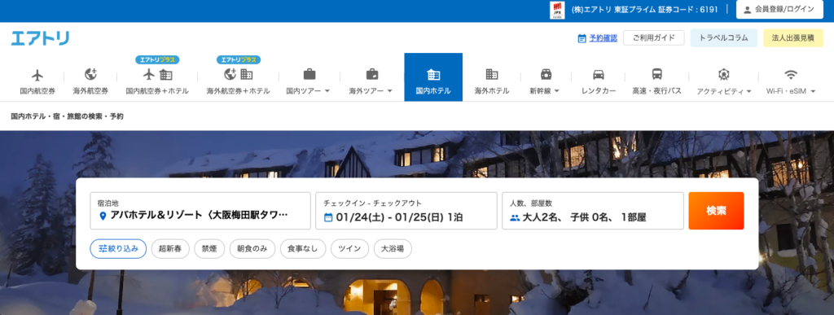Open the チェックイン - チェックアウト date field
This screenshot has height=315, width=834.
406,211
